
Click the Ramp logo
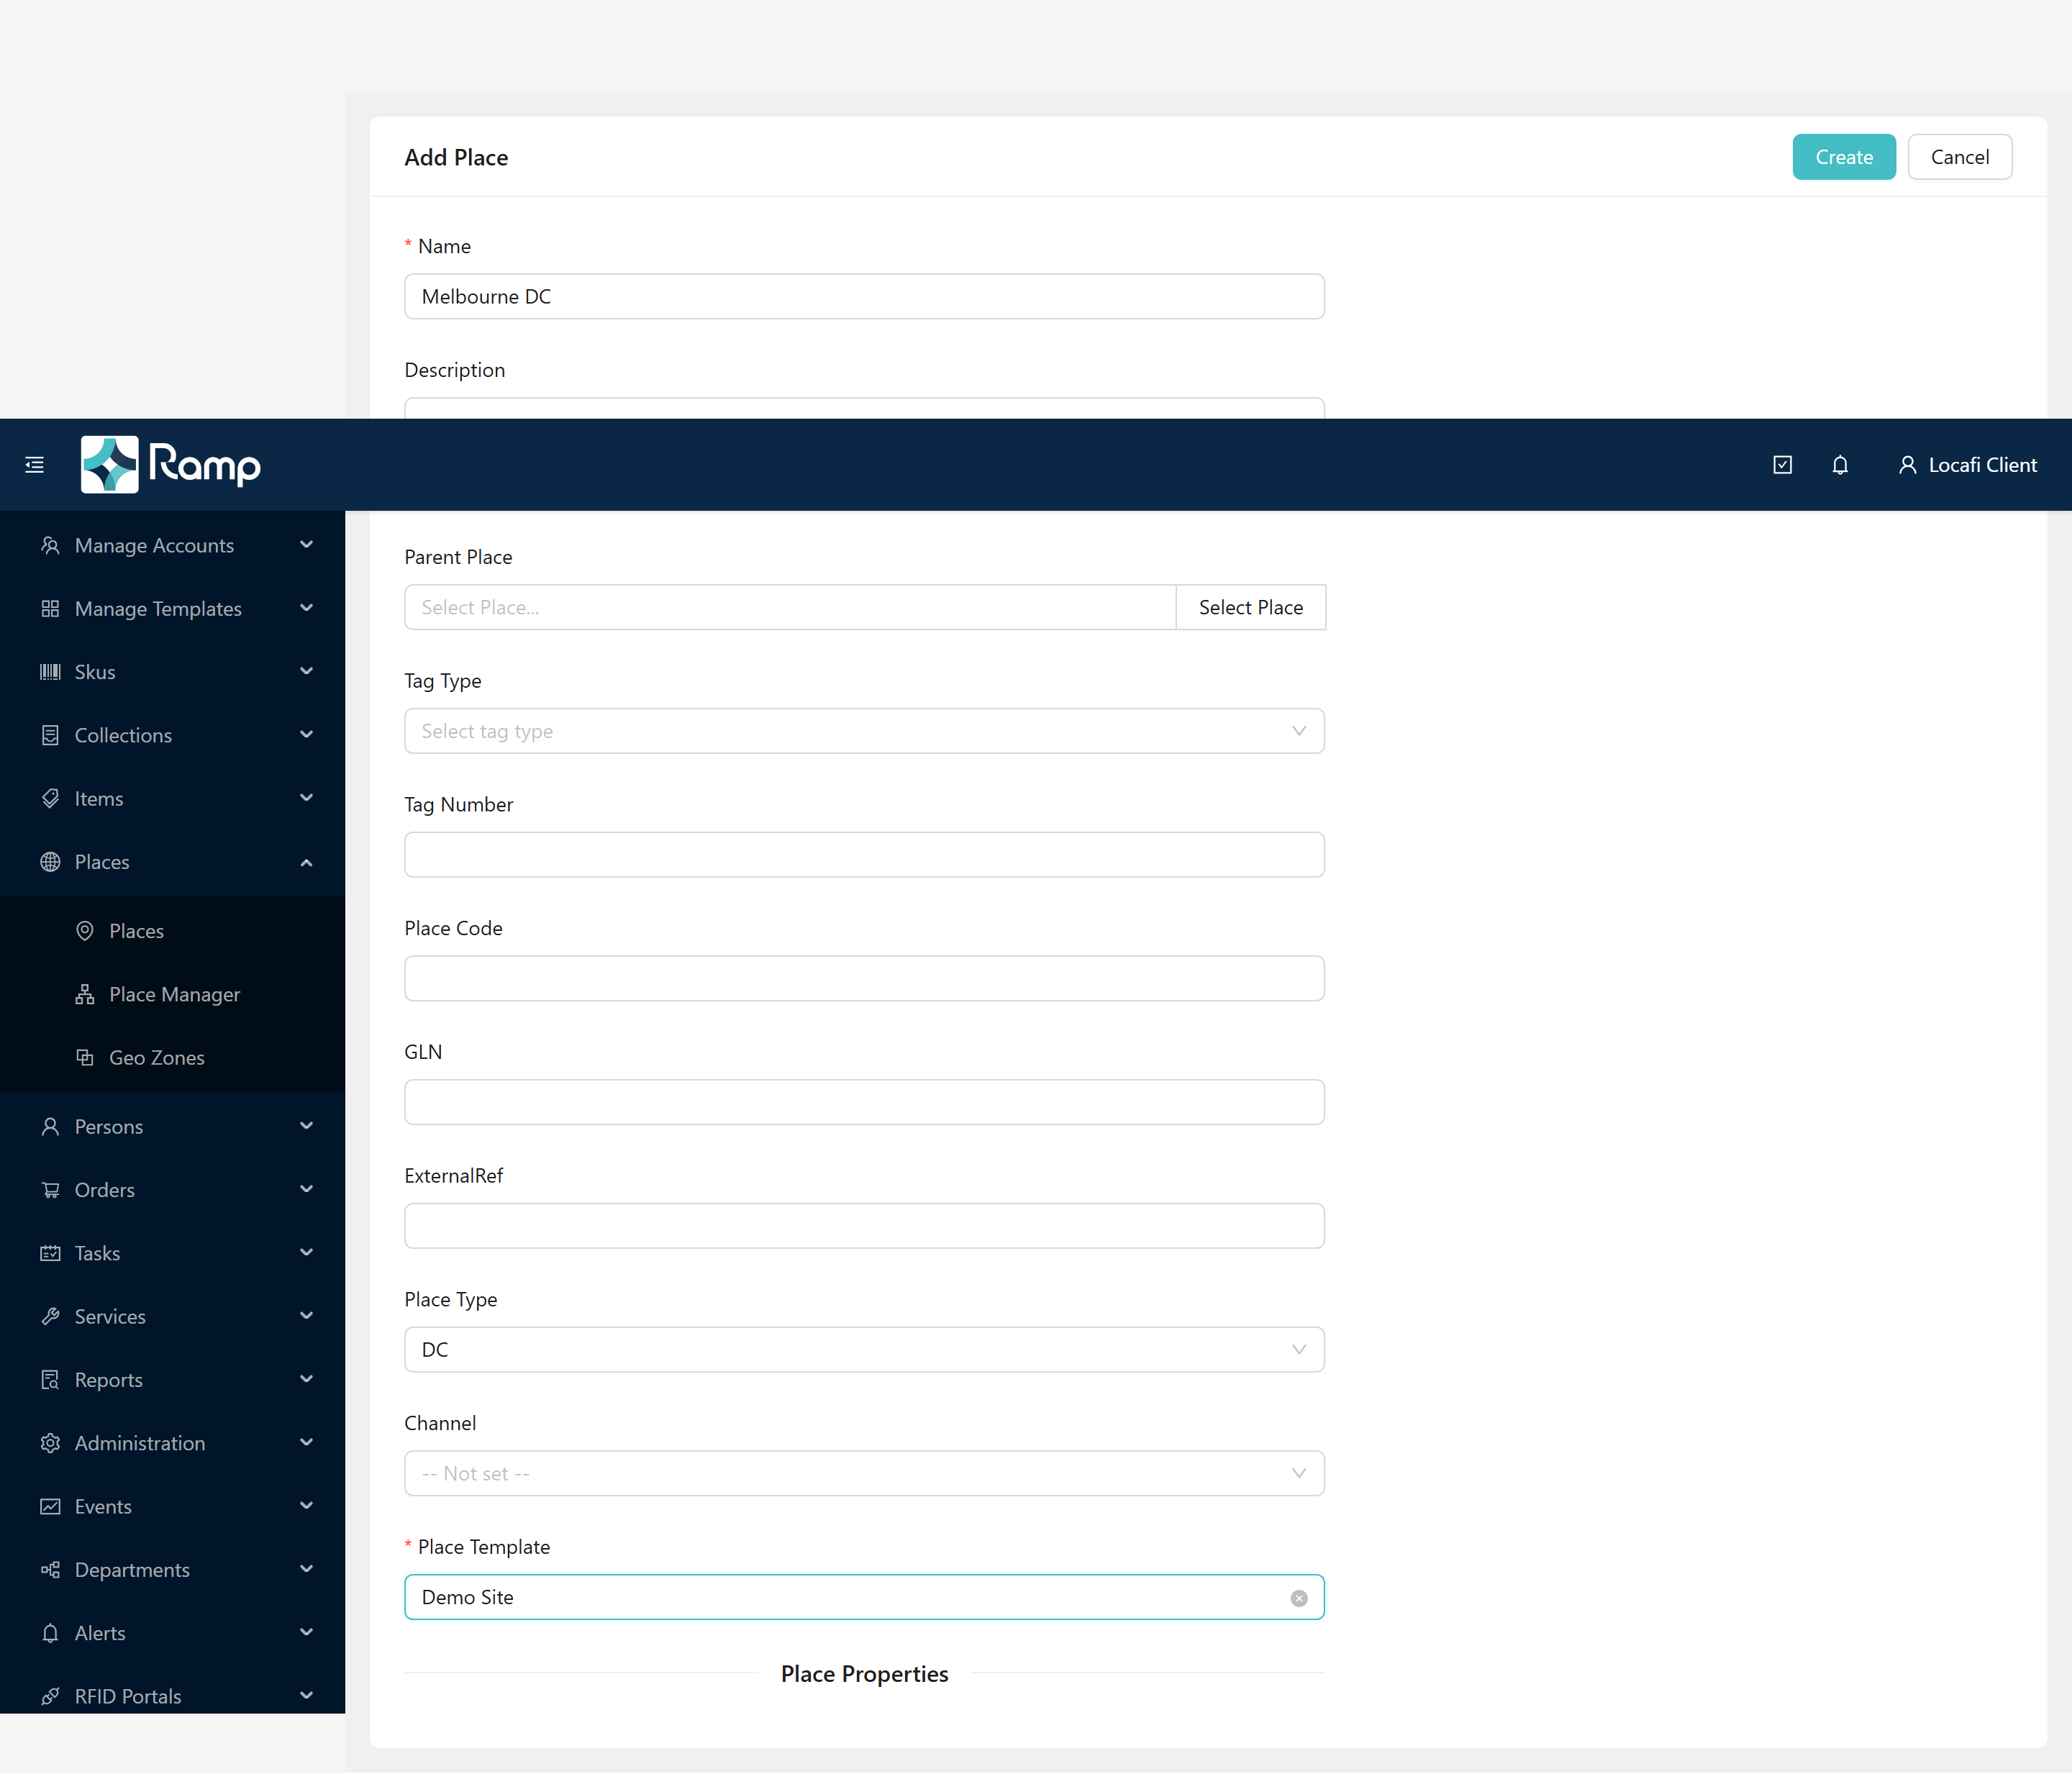tap(170, 465)
